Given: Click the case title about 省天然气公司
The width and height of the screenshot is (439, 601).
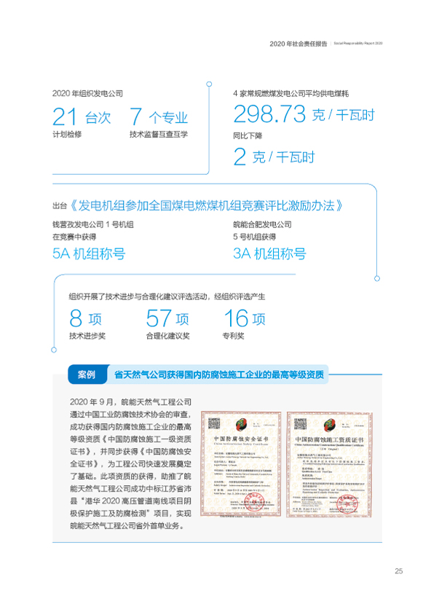Looking at the screenshot, I should [219, 375].
